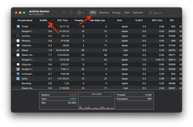193x127 pixels.
Task: Minimize the window with yellow button
Action: pos(20,13)
